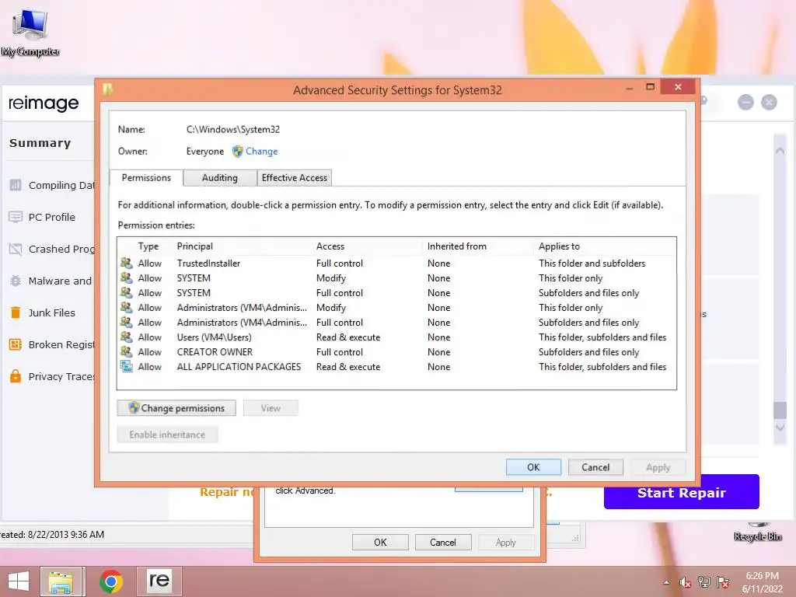This screenshot has width=796, height=597.
Task: Click the muted volume tray icon
Action: (685, 582)
